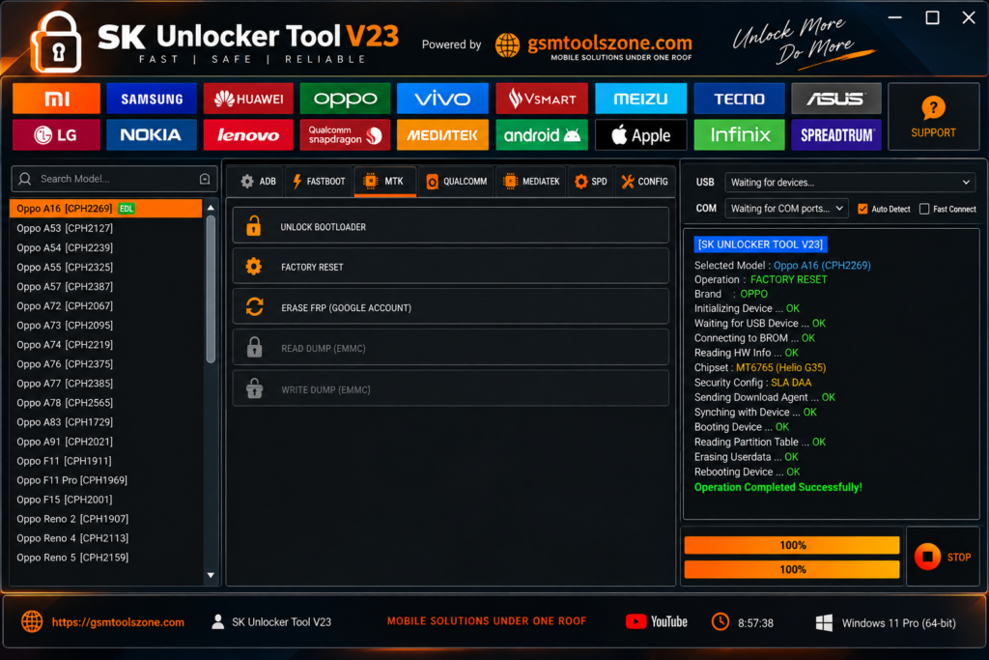Select Oppo Reno 4 [CPH2113] model
The height and width of the screenshot is (660, 989).
click(x=106, y=538)
